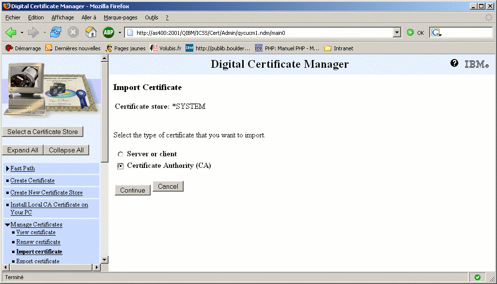
Task: Open the View certificate link
Action: click(36, 232)
